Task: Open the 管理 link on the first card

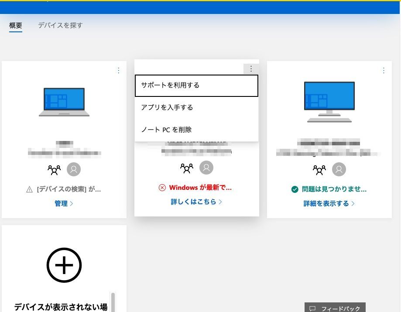Action: 64,203
